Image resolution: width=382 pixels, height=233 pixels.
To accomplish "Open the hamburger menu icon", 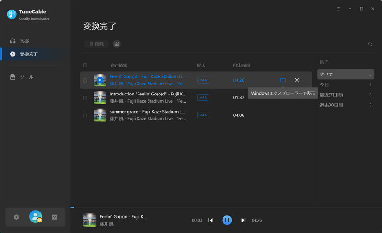I will tap(339, 9).
